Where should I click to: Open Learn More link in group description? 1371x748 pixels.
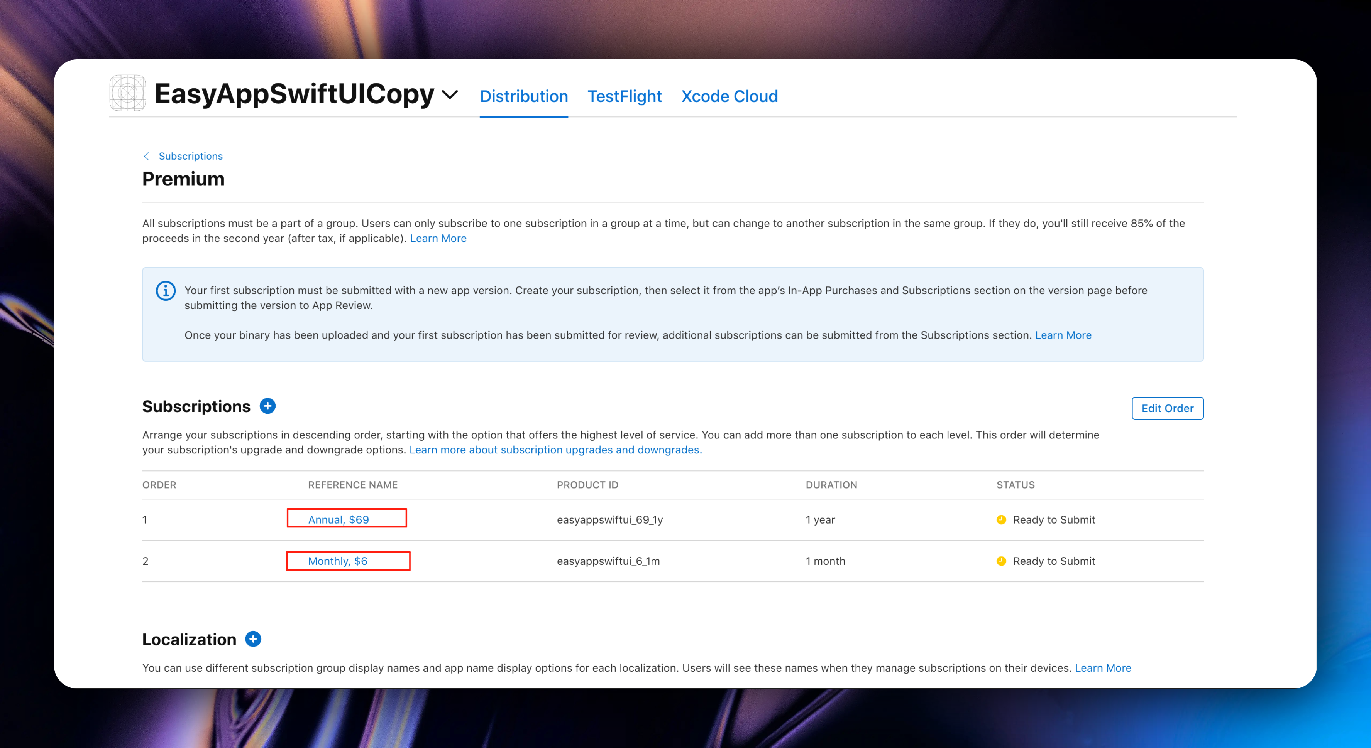coord(438,238)
